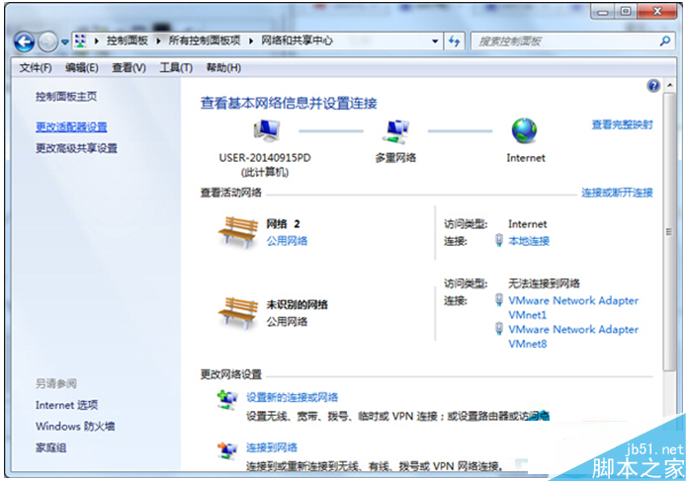The height and width of the screenshot is (481, 686).
Task: Click the back navigation arrow button
Action: [25, 41]
